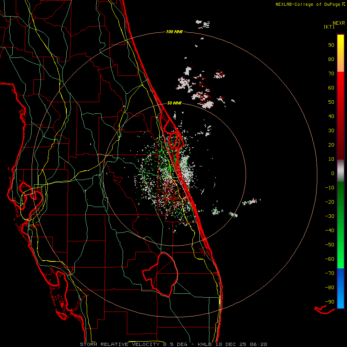Image resolution: width=347 pixels, height=347 pixels.
Task: Click the 100 NMI range ring label
Action: pos(174,32)
